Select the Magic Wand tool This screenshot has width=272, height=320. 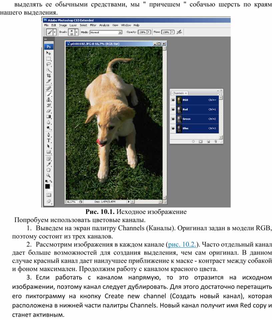48,70
